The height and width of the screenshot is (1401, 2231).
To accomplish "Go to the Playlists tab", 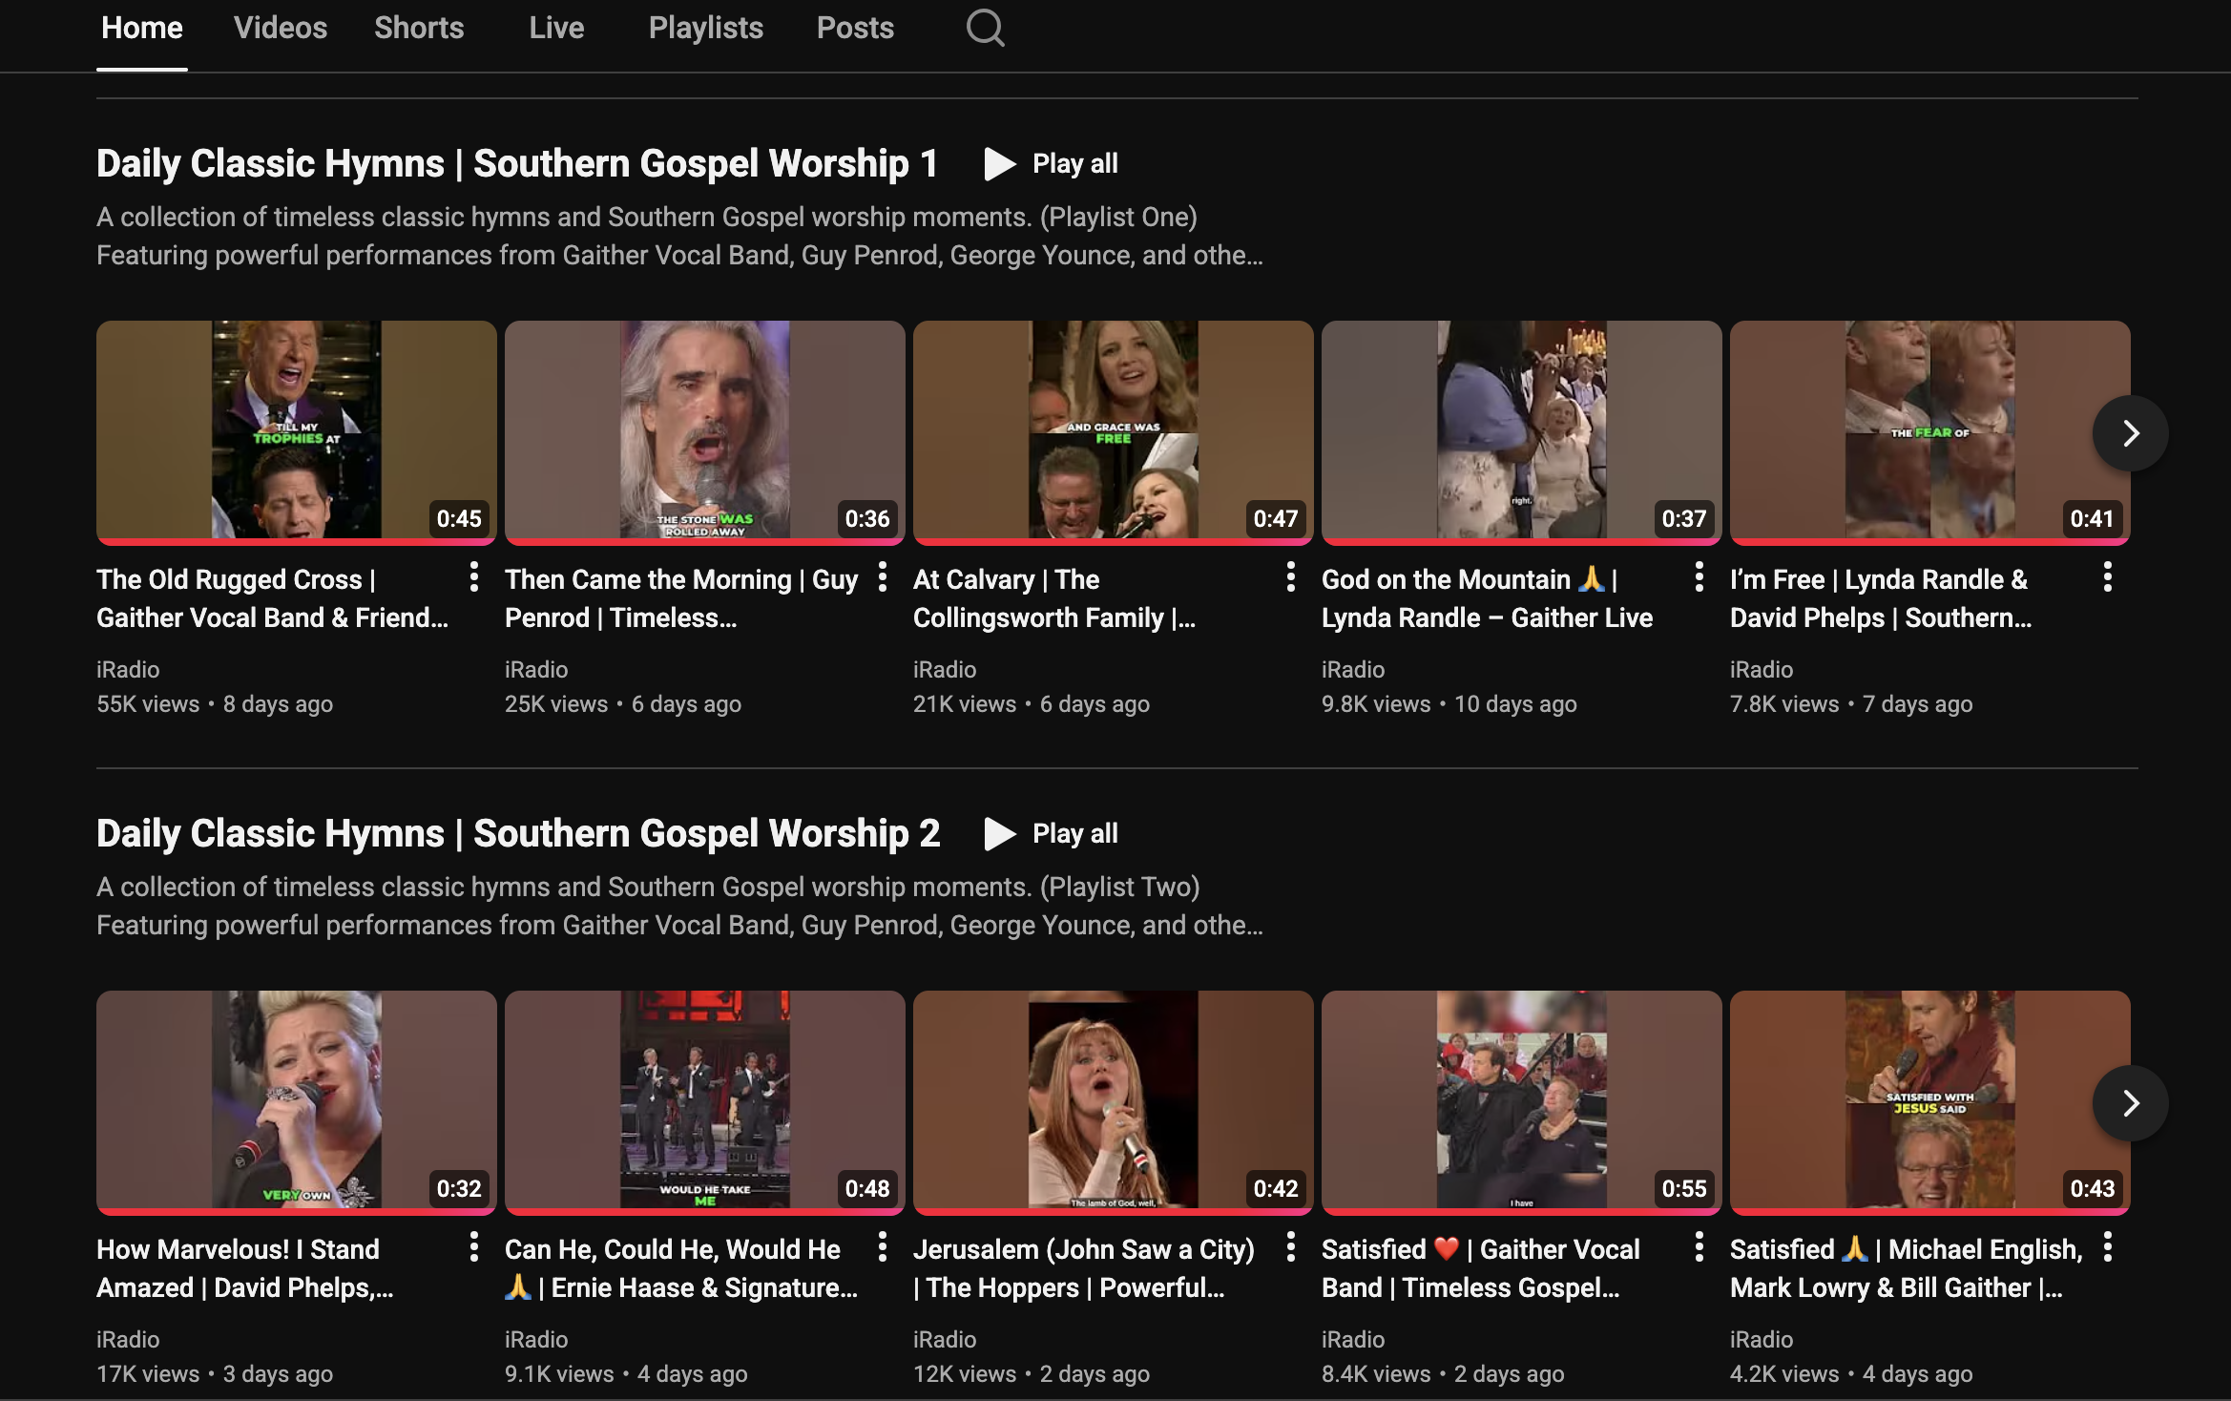I will pyautogui.click(x=705, y=28).
